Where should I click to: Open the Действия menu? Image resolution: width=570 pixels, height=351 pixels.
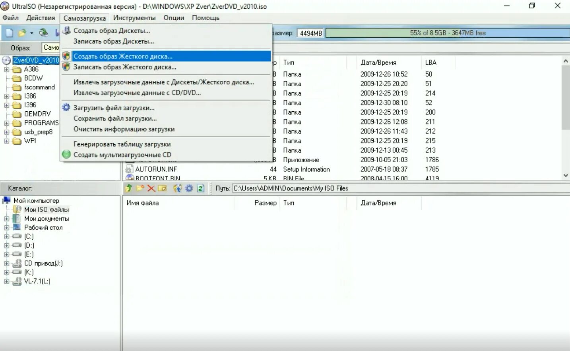point(41,18)
